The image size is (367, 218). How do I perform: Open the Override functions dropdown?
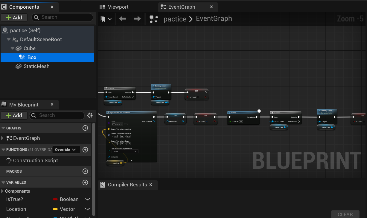pos(66,149)
